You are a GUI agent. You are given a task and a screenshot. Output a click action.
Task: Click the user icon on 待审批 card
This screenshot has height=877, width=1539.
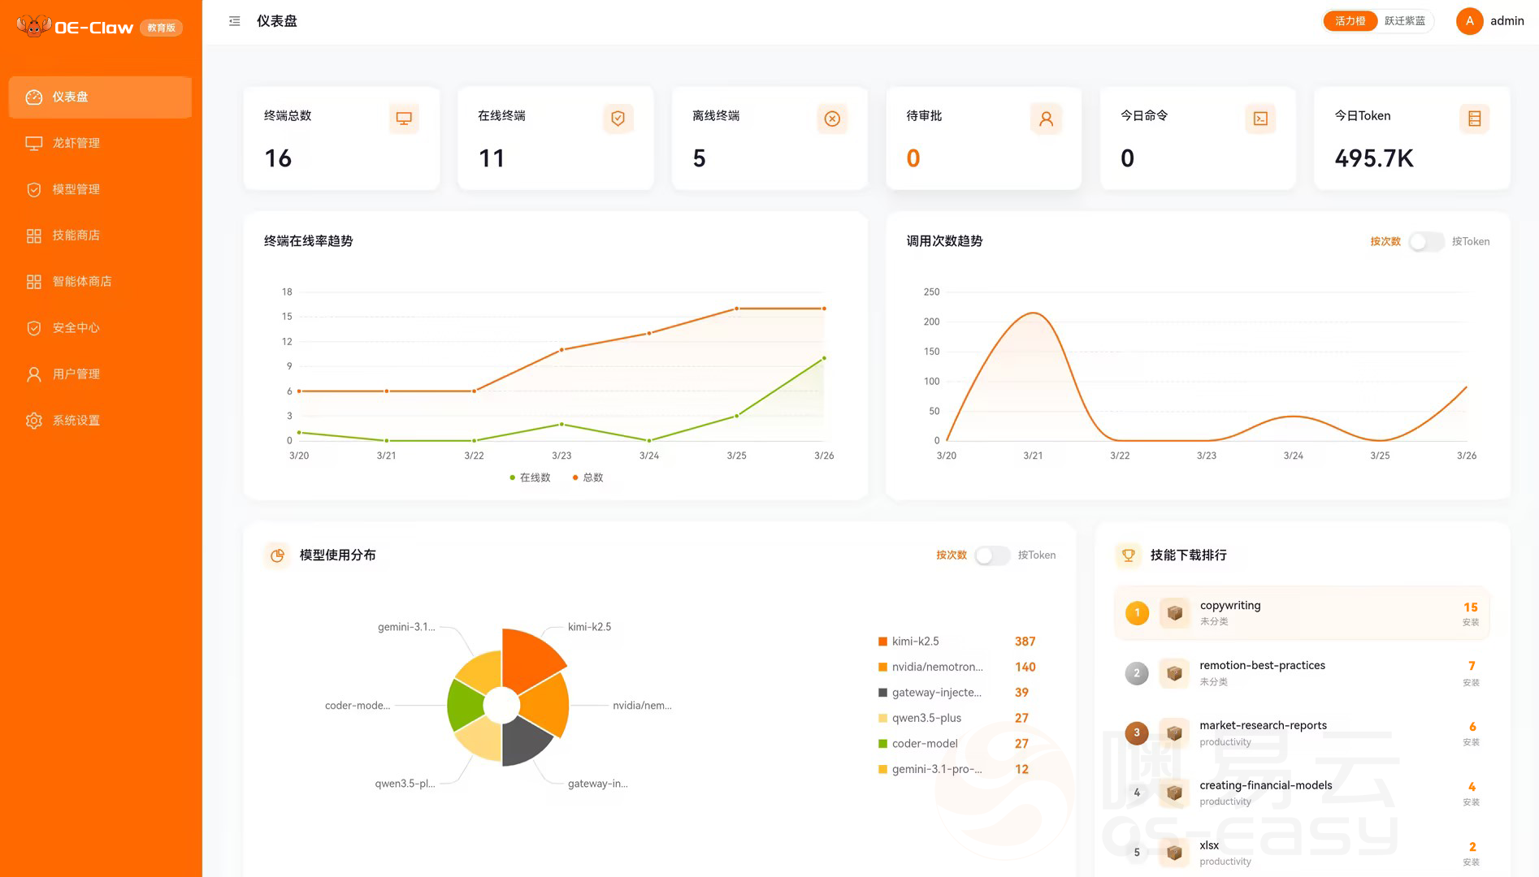point(1046,119)
